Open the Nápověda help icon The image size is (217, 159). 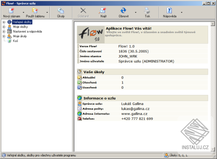tap(169, 10)
